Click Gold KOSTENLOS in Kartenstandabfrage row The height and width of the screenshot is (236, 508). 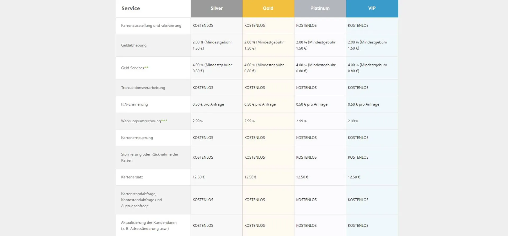[255, 200]
